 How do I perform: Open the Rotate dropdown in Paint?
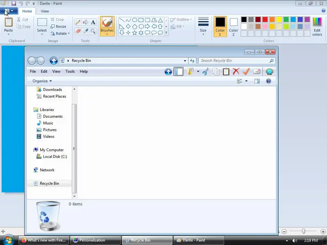click(x=60, y=33)
